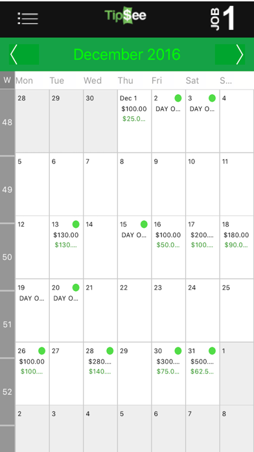Switch jobs via the JOB 1 icon
This screenshot has width=254, height=452.
coord(222,18)
